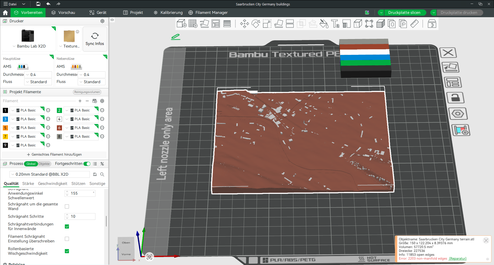
Task: Open the color painting bucket tool
Action: click(324, 24)
